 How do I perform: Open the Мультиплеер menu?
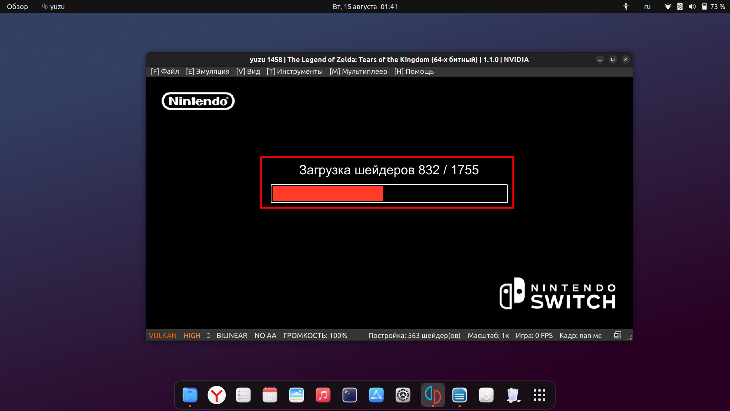coord(358,72)
